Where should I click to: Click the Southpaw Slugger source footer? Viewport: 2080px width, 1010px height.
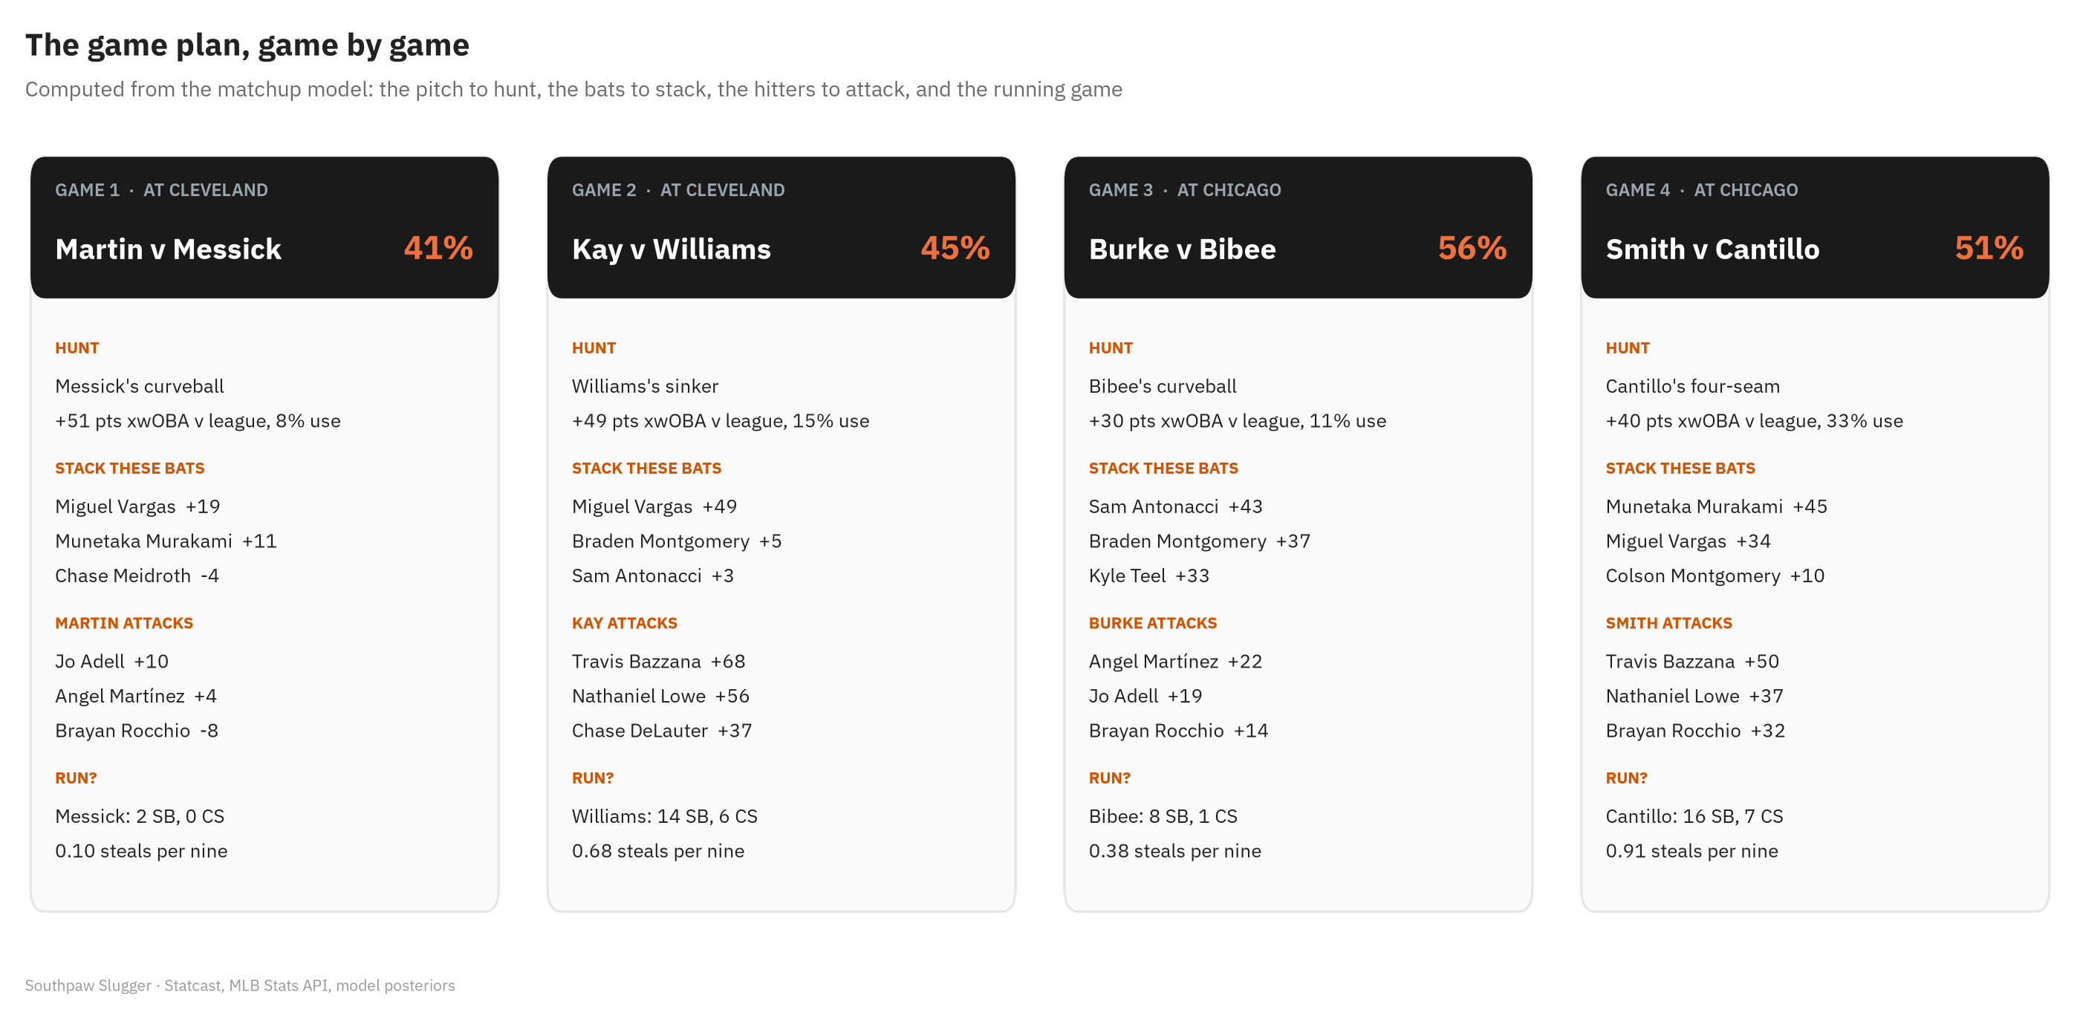pyautogui.click(x=240, y=985)
